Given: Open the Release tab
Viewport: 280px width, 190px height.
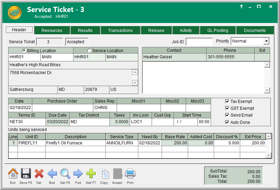Looking at the screenshot, I should pyautogui.click(x=156, y=30).
